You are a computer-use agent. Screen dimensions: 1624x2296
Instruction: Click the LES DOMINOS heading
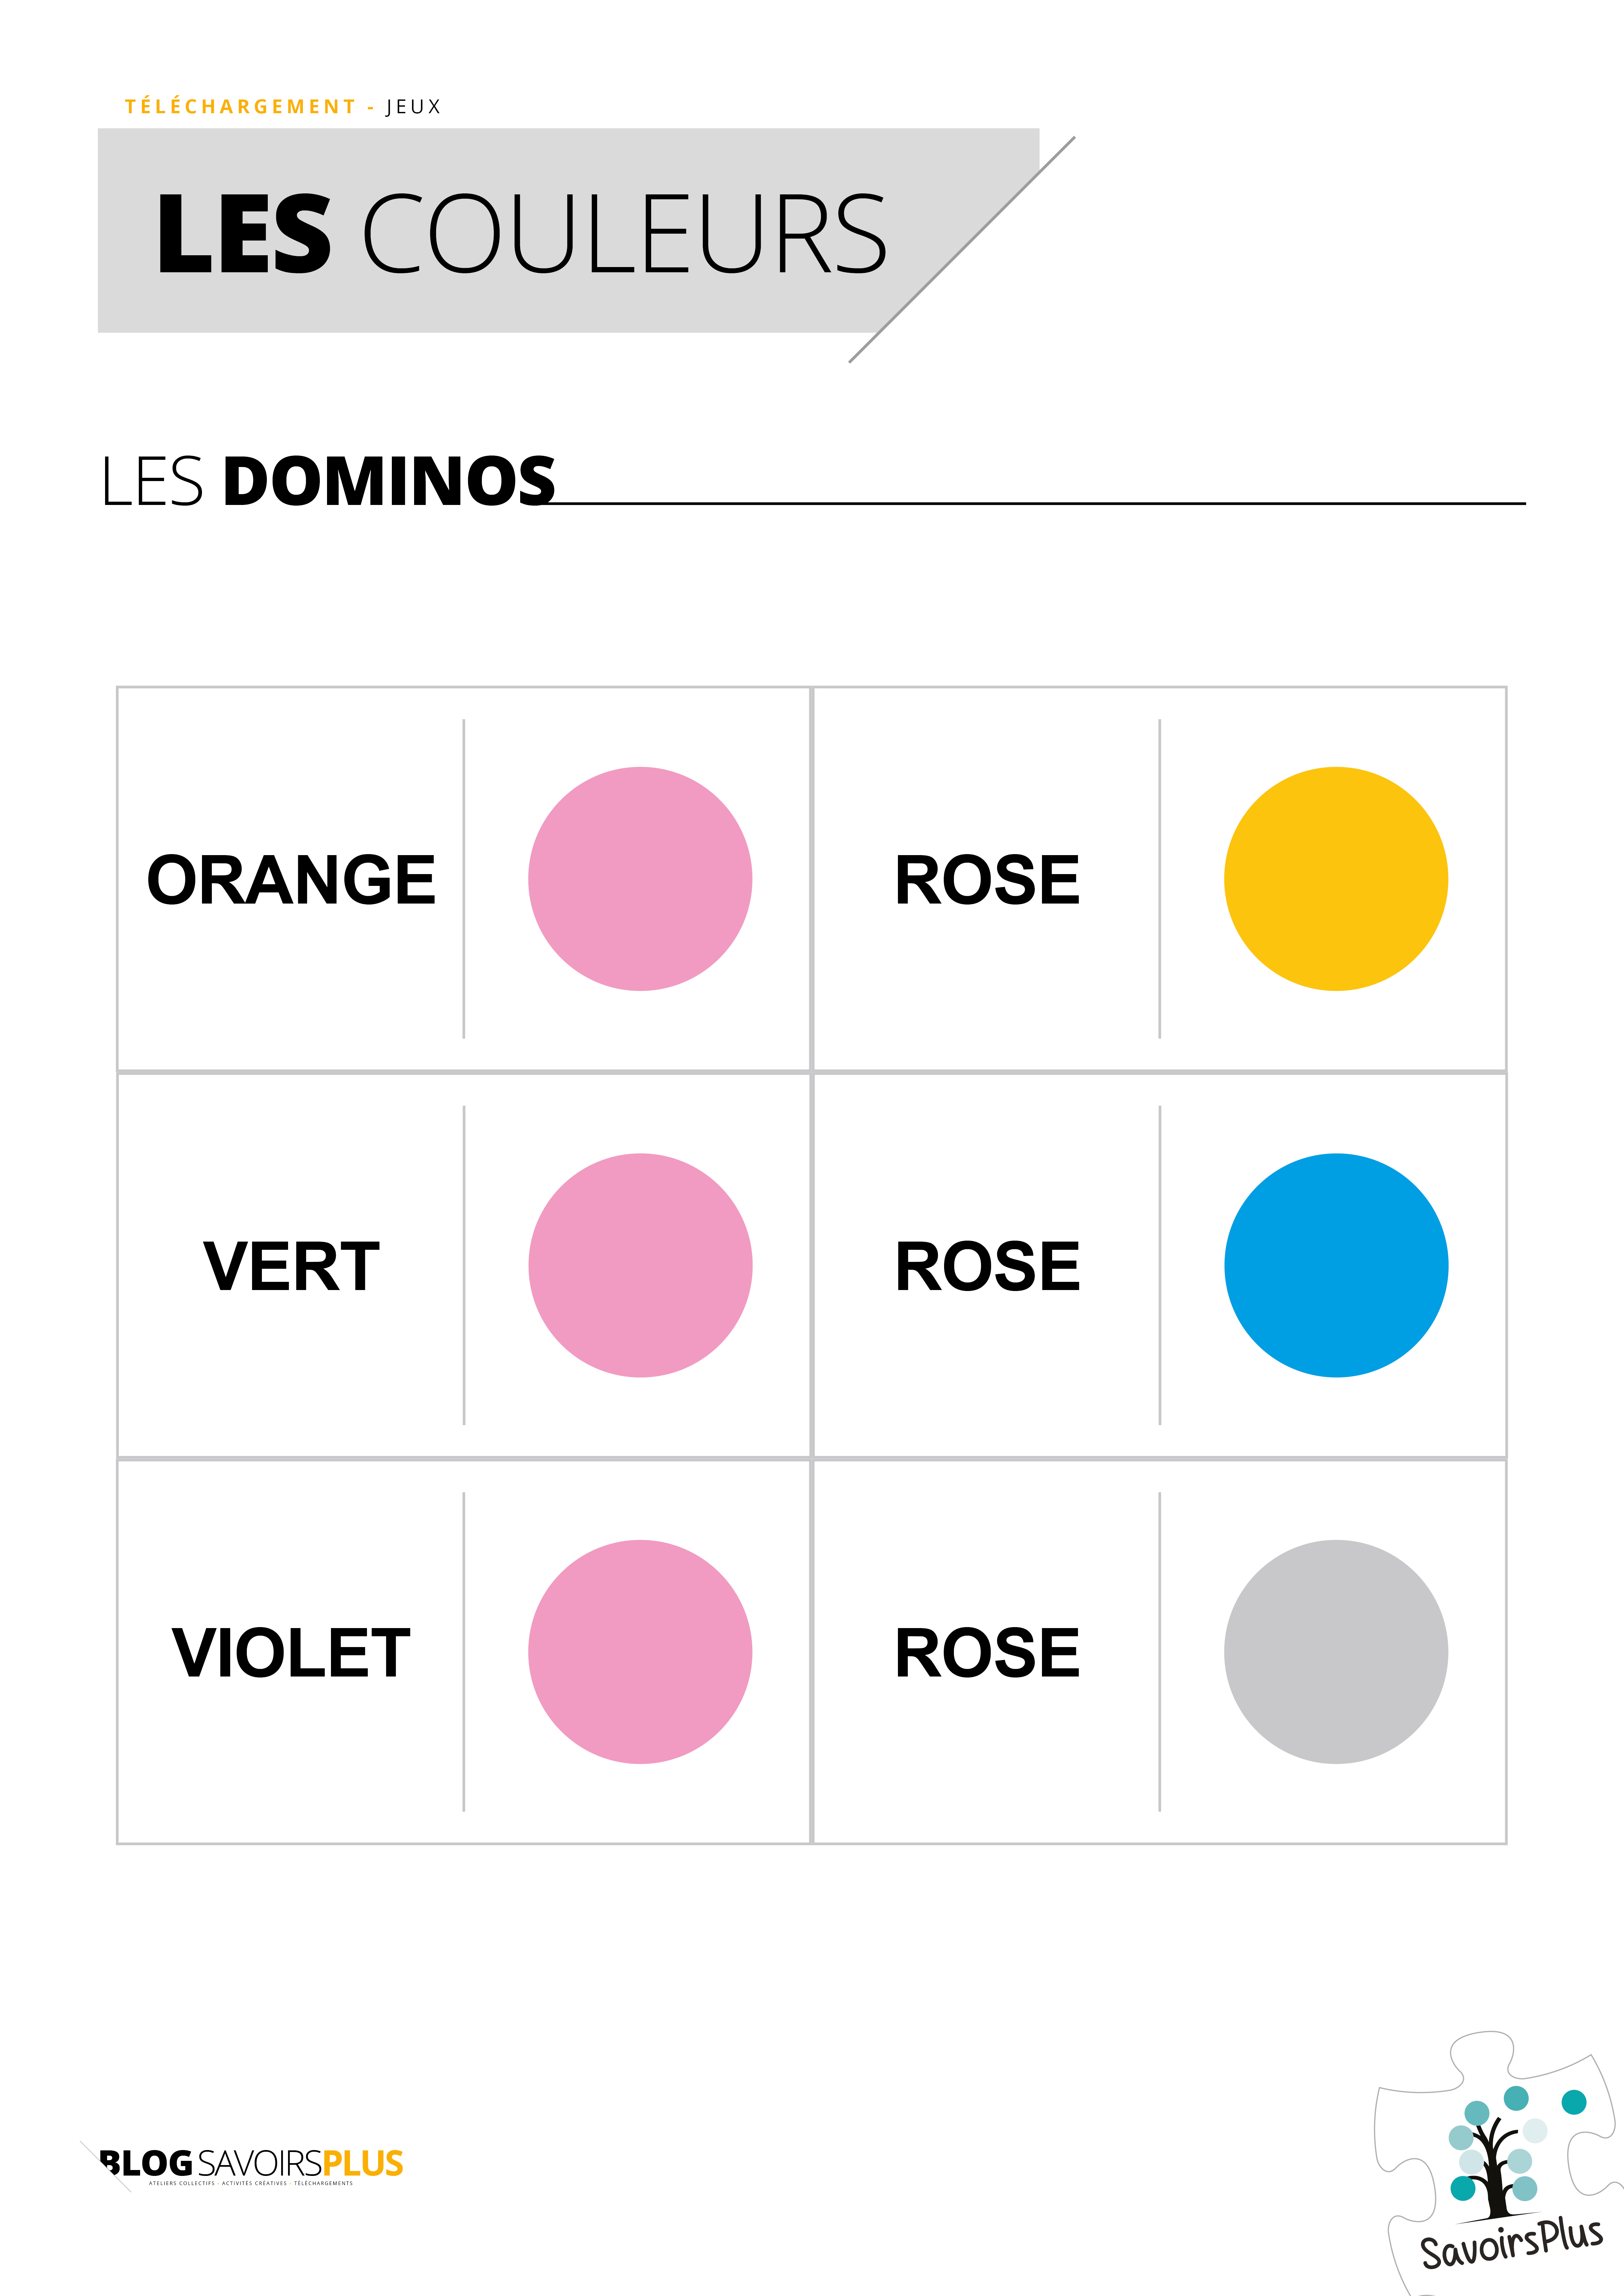[x=328, y=482]
